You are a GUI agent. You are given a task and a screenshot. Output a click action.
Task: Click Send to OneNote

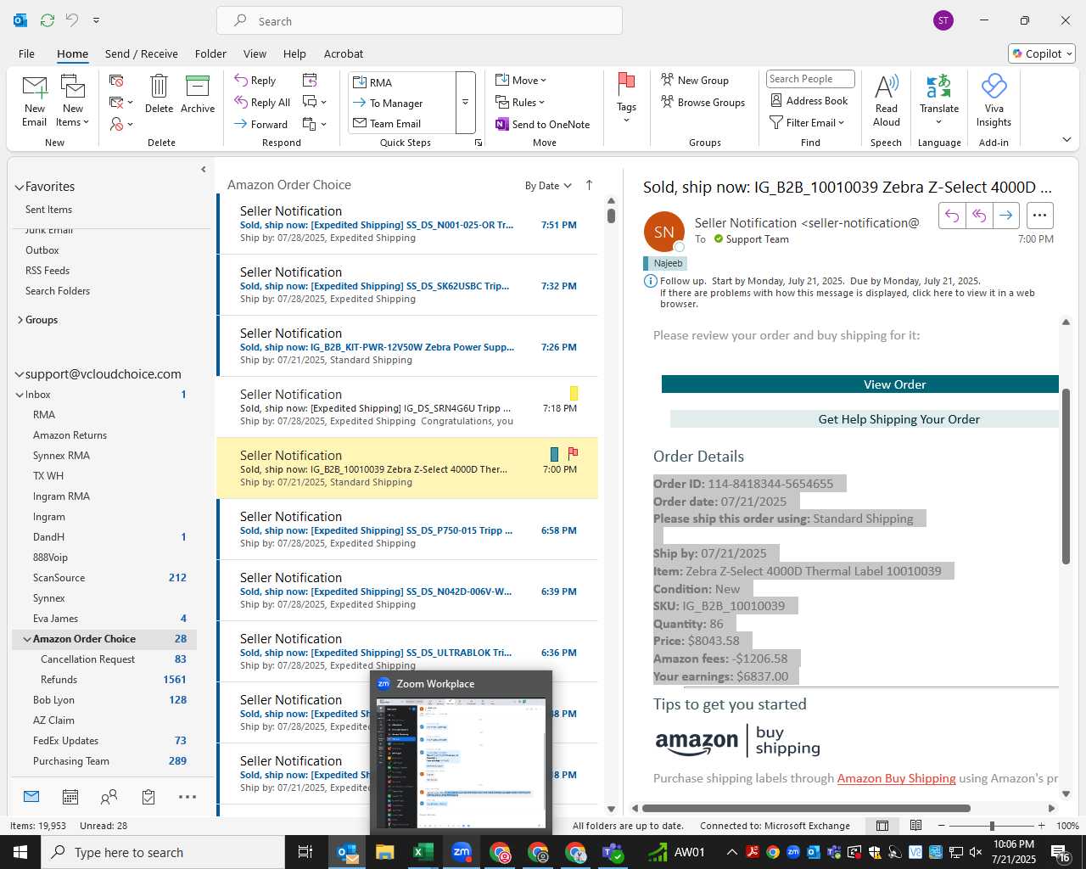click(543, 124)
